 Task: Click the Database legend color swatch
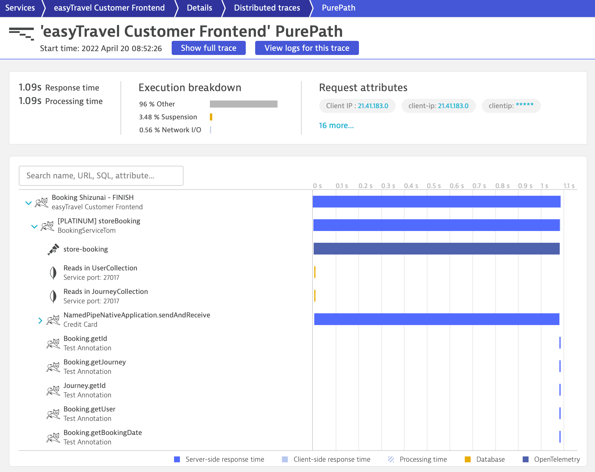(467, 459)
